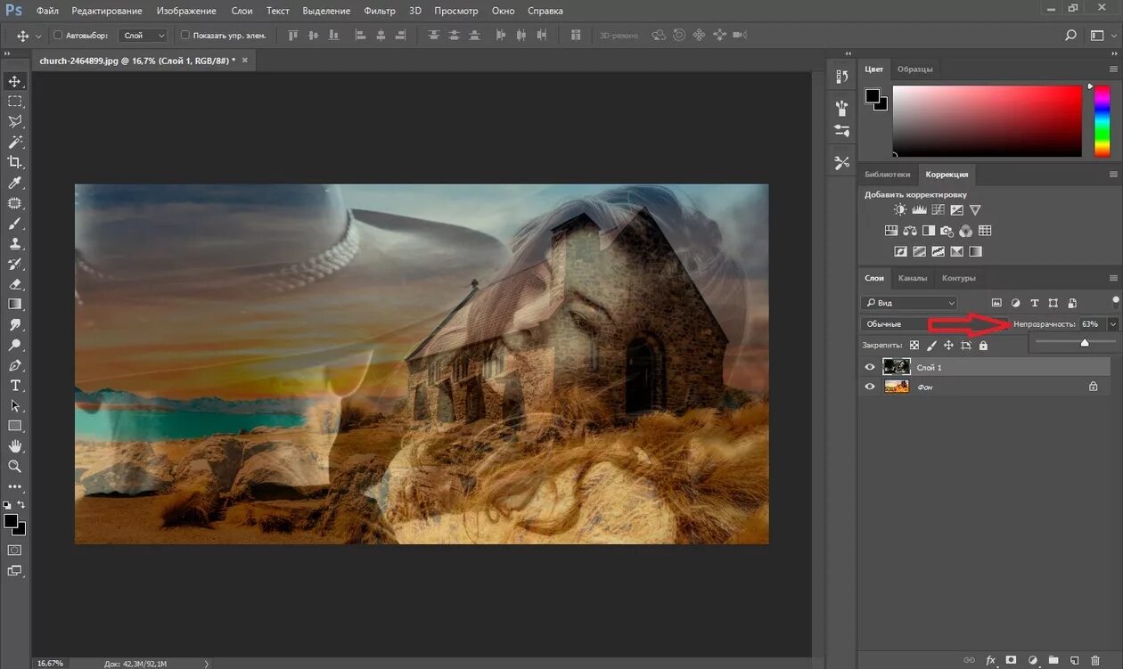Select the Zoom tool in toolbar
Viewport: 1123px width, 669px height.
[15, 466]
